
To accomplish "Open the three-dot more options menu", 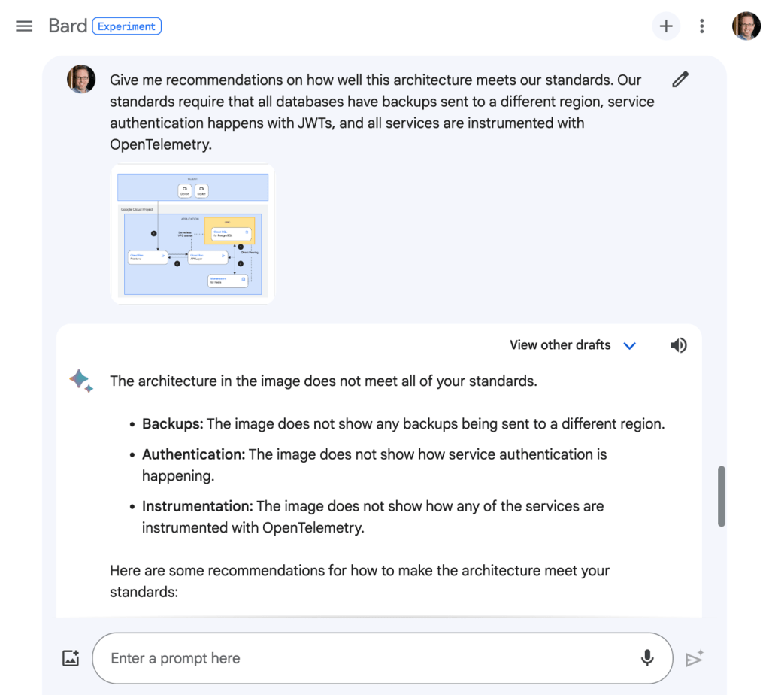I will pos(701,26).
